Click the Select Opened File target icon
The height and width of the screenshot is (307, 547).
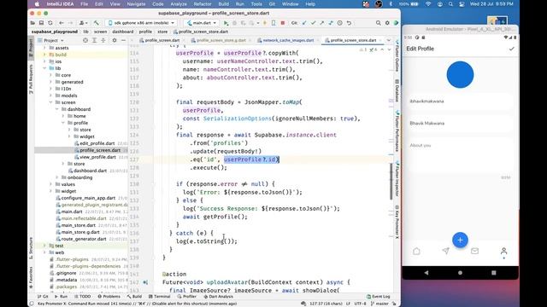tap(85, 40)
